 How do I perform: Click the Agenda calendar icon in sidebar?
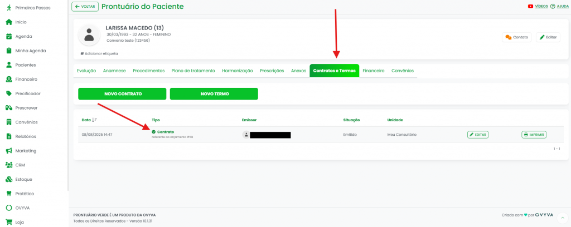point(8,36)
